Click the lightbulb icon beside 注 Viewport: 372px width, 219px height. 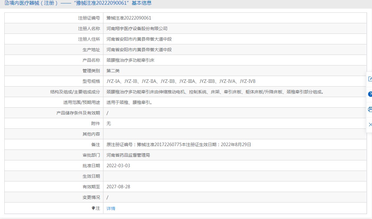point(93,208)
